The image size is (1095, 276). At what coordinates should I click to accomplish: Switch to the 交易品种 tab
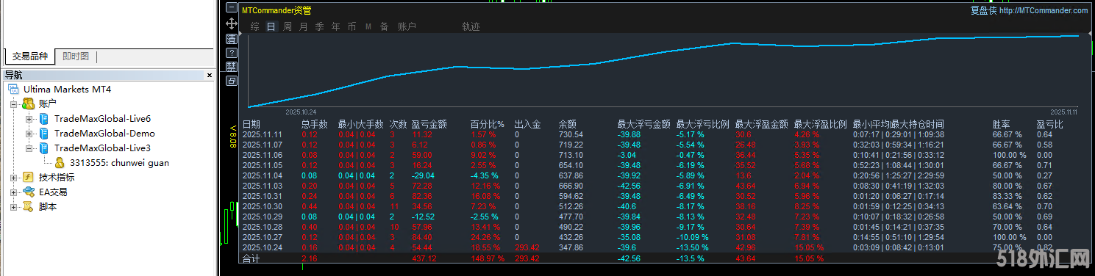click(x=30, y=57)
